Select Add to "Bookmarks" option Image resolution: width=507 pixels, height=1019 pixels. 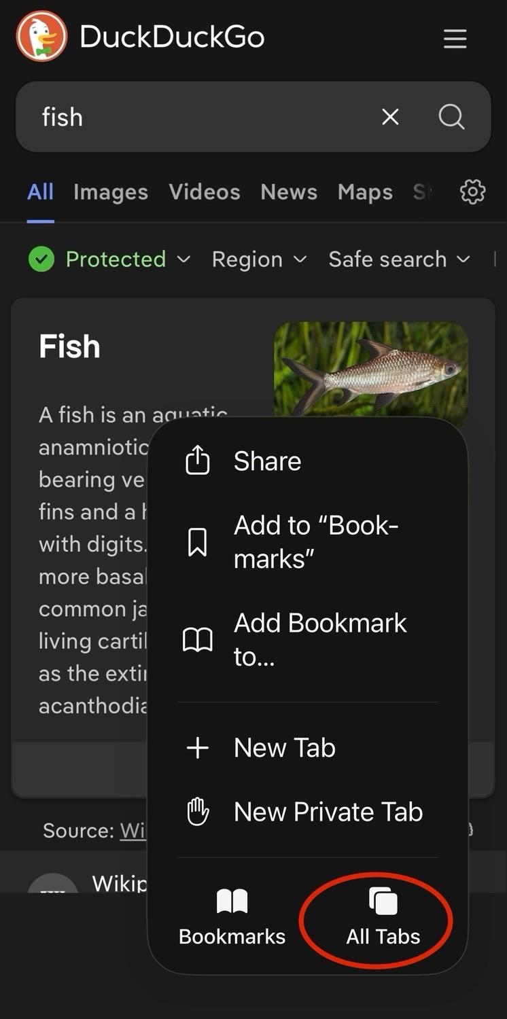click(315, 542)
